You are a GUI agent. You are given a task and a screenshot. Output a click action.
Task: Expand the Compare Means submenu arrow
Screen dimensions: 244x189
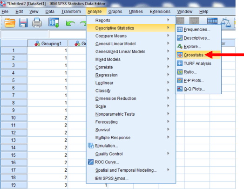click(x=168, y=35)
